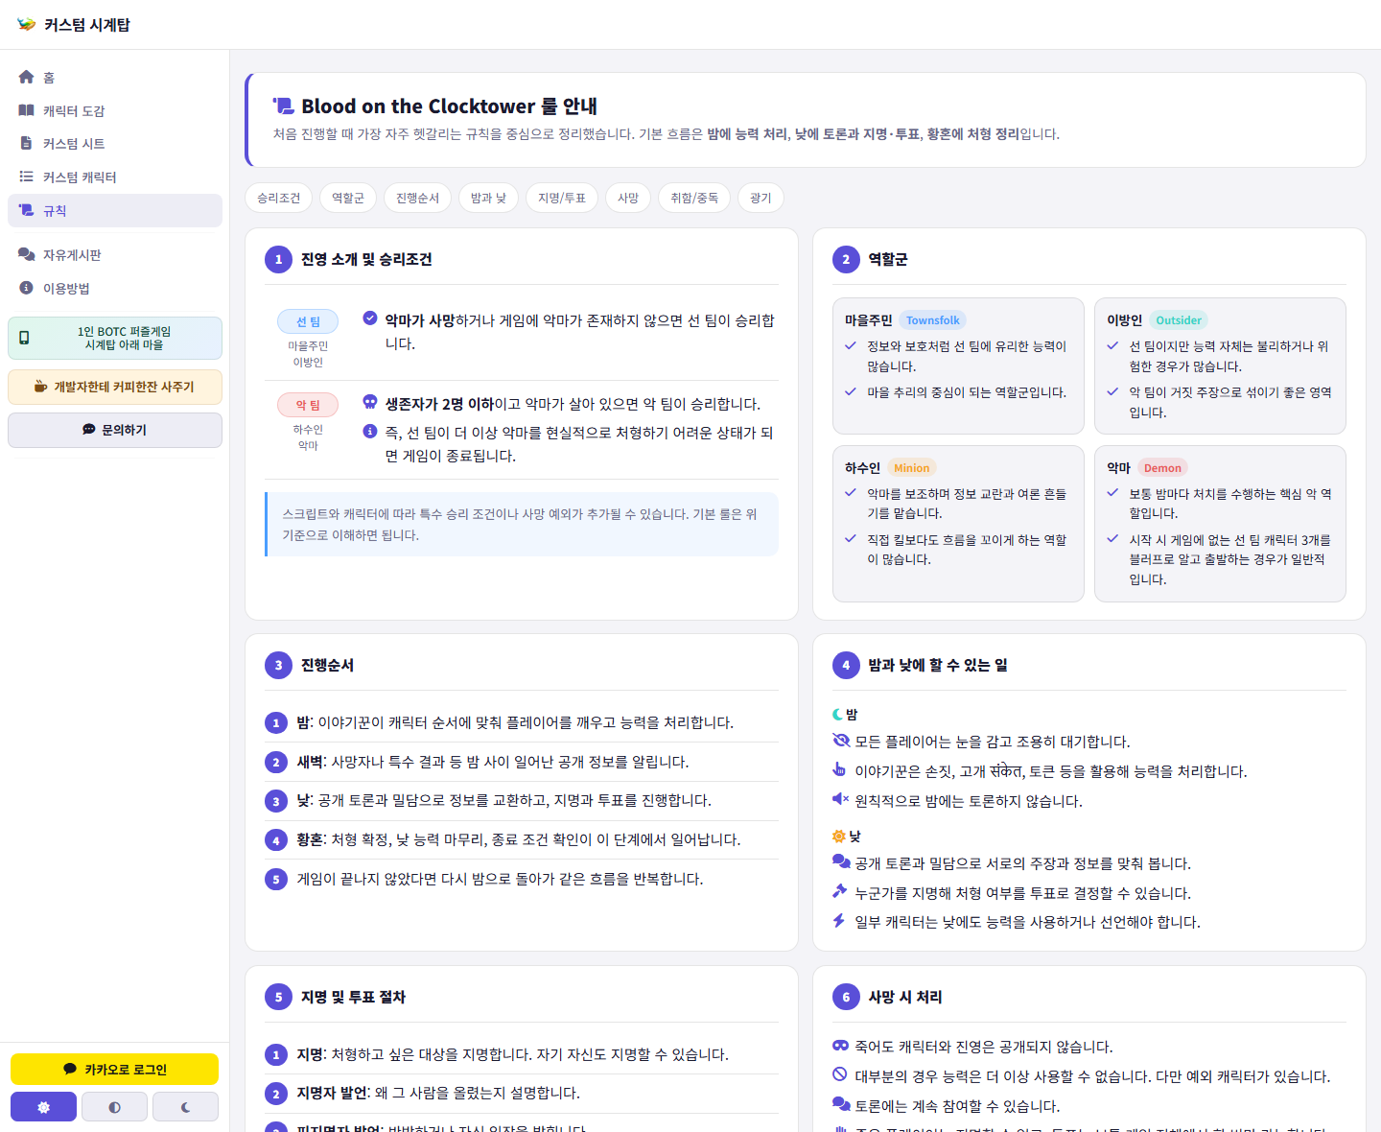The height and width of the screenshot is (1132, 1381).
Task: Click the gavel icon beside 누군가를 지명해
Action: click(839, 891)
